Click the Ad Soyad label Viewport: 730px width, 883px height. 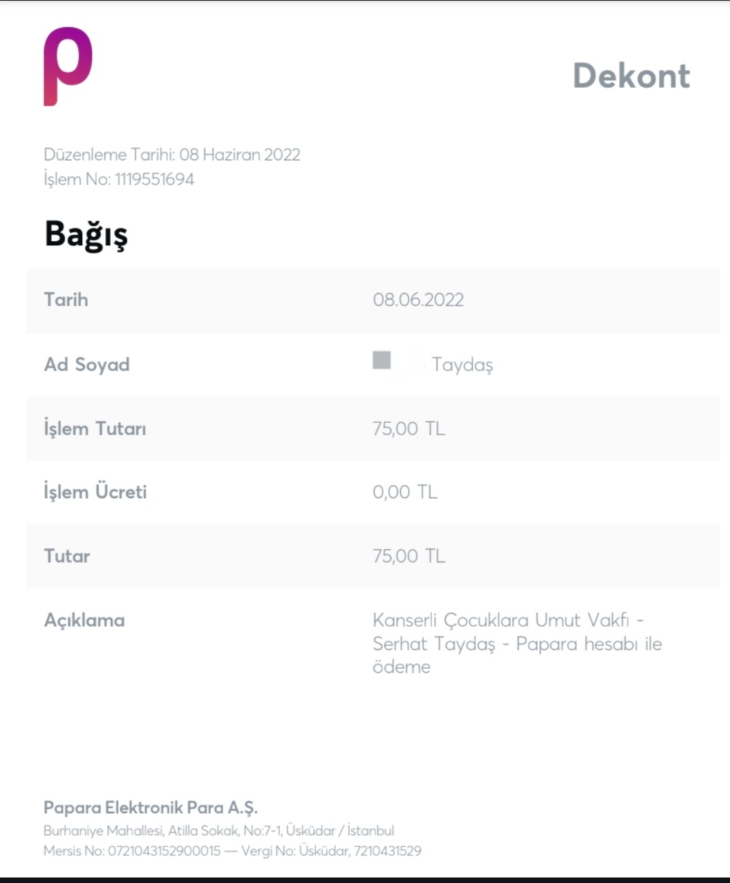tap(86, 364)
